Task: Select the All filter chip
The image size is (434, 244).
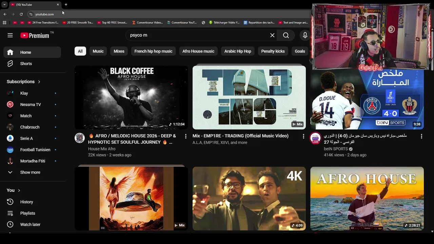Action: [x=80, y=51]
